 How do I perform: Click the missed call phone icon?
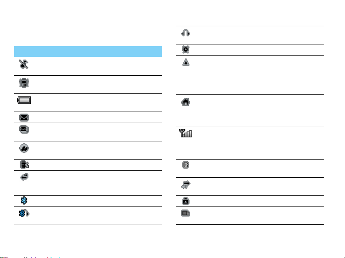pyautogui.click(x=24, y=165)
